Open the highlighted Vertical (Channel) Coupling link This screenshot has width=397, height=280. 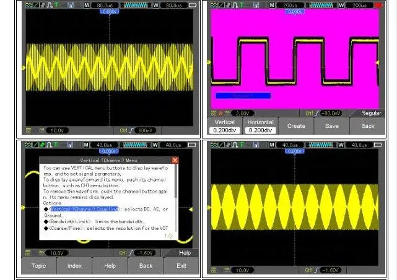[x=84, y=209]
